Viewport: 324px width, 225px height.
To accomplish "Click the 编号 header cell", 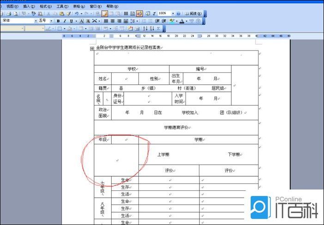I will (200, 69).
